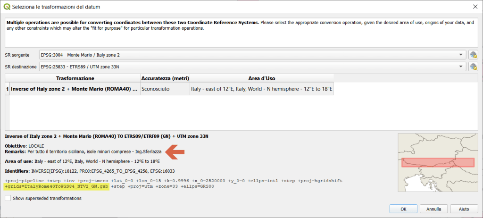Viewport: 483px width, 218px height.
Task: Click the Italy - east of 12°E area cell
Action: click(x=261, y=89)
